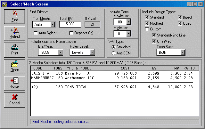
Task: Click the Cancel button with the red X
Action: pos(14,100)
